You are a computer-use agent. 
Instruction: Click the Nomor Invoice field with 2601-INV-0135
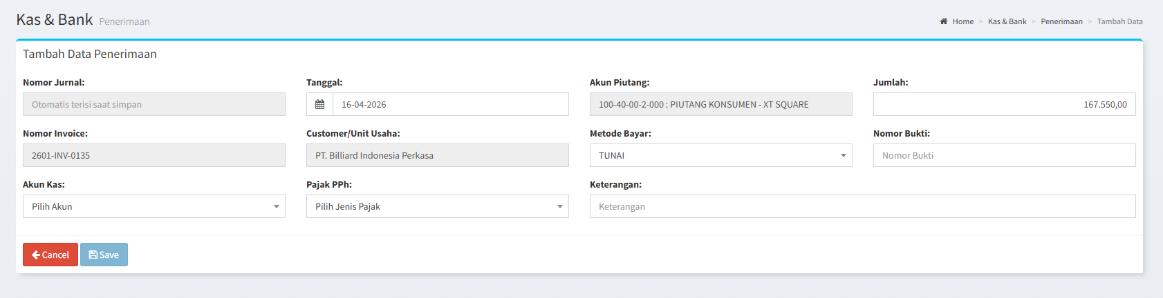coord(153,156)
